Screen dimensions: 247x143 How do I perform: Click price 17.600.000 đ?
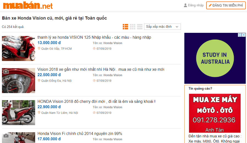(49, 139)
